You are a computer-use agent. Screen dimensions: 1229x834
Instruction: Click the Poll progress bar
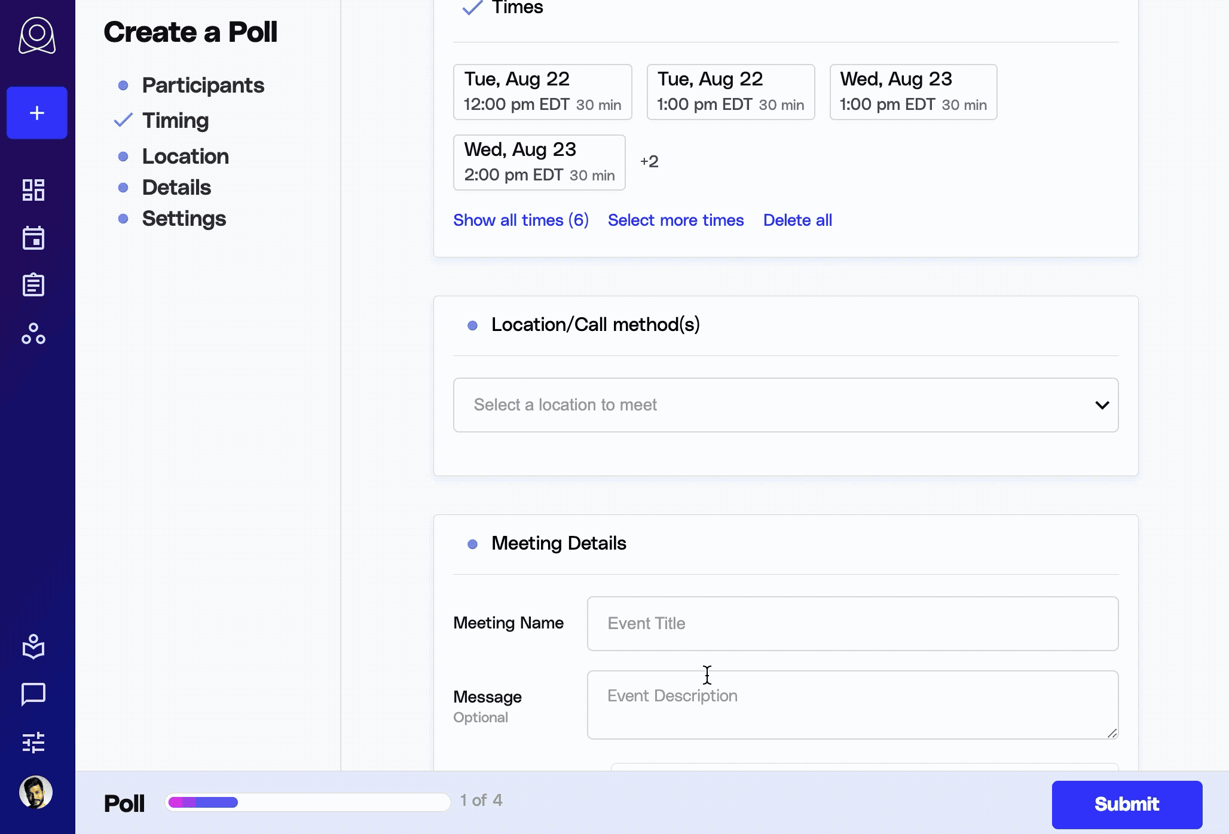[x=307, y=802]
